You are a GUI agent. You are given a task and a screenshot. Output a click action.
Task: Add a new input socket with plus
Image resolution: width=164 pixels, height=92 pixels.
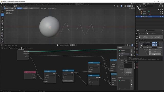click(x=131, y=50)
